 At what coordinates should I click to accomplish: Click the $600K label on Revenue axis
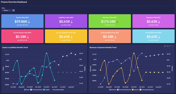coord(94,81)
